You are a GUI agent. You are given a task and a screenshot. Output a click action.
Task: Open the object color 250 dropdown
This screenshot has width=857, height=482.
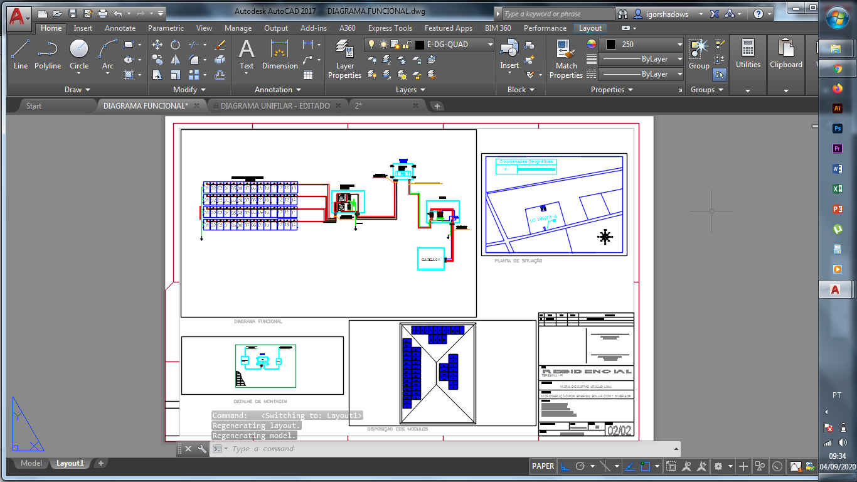pos(679,45)
